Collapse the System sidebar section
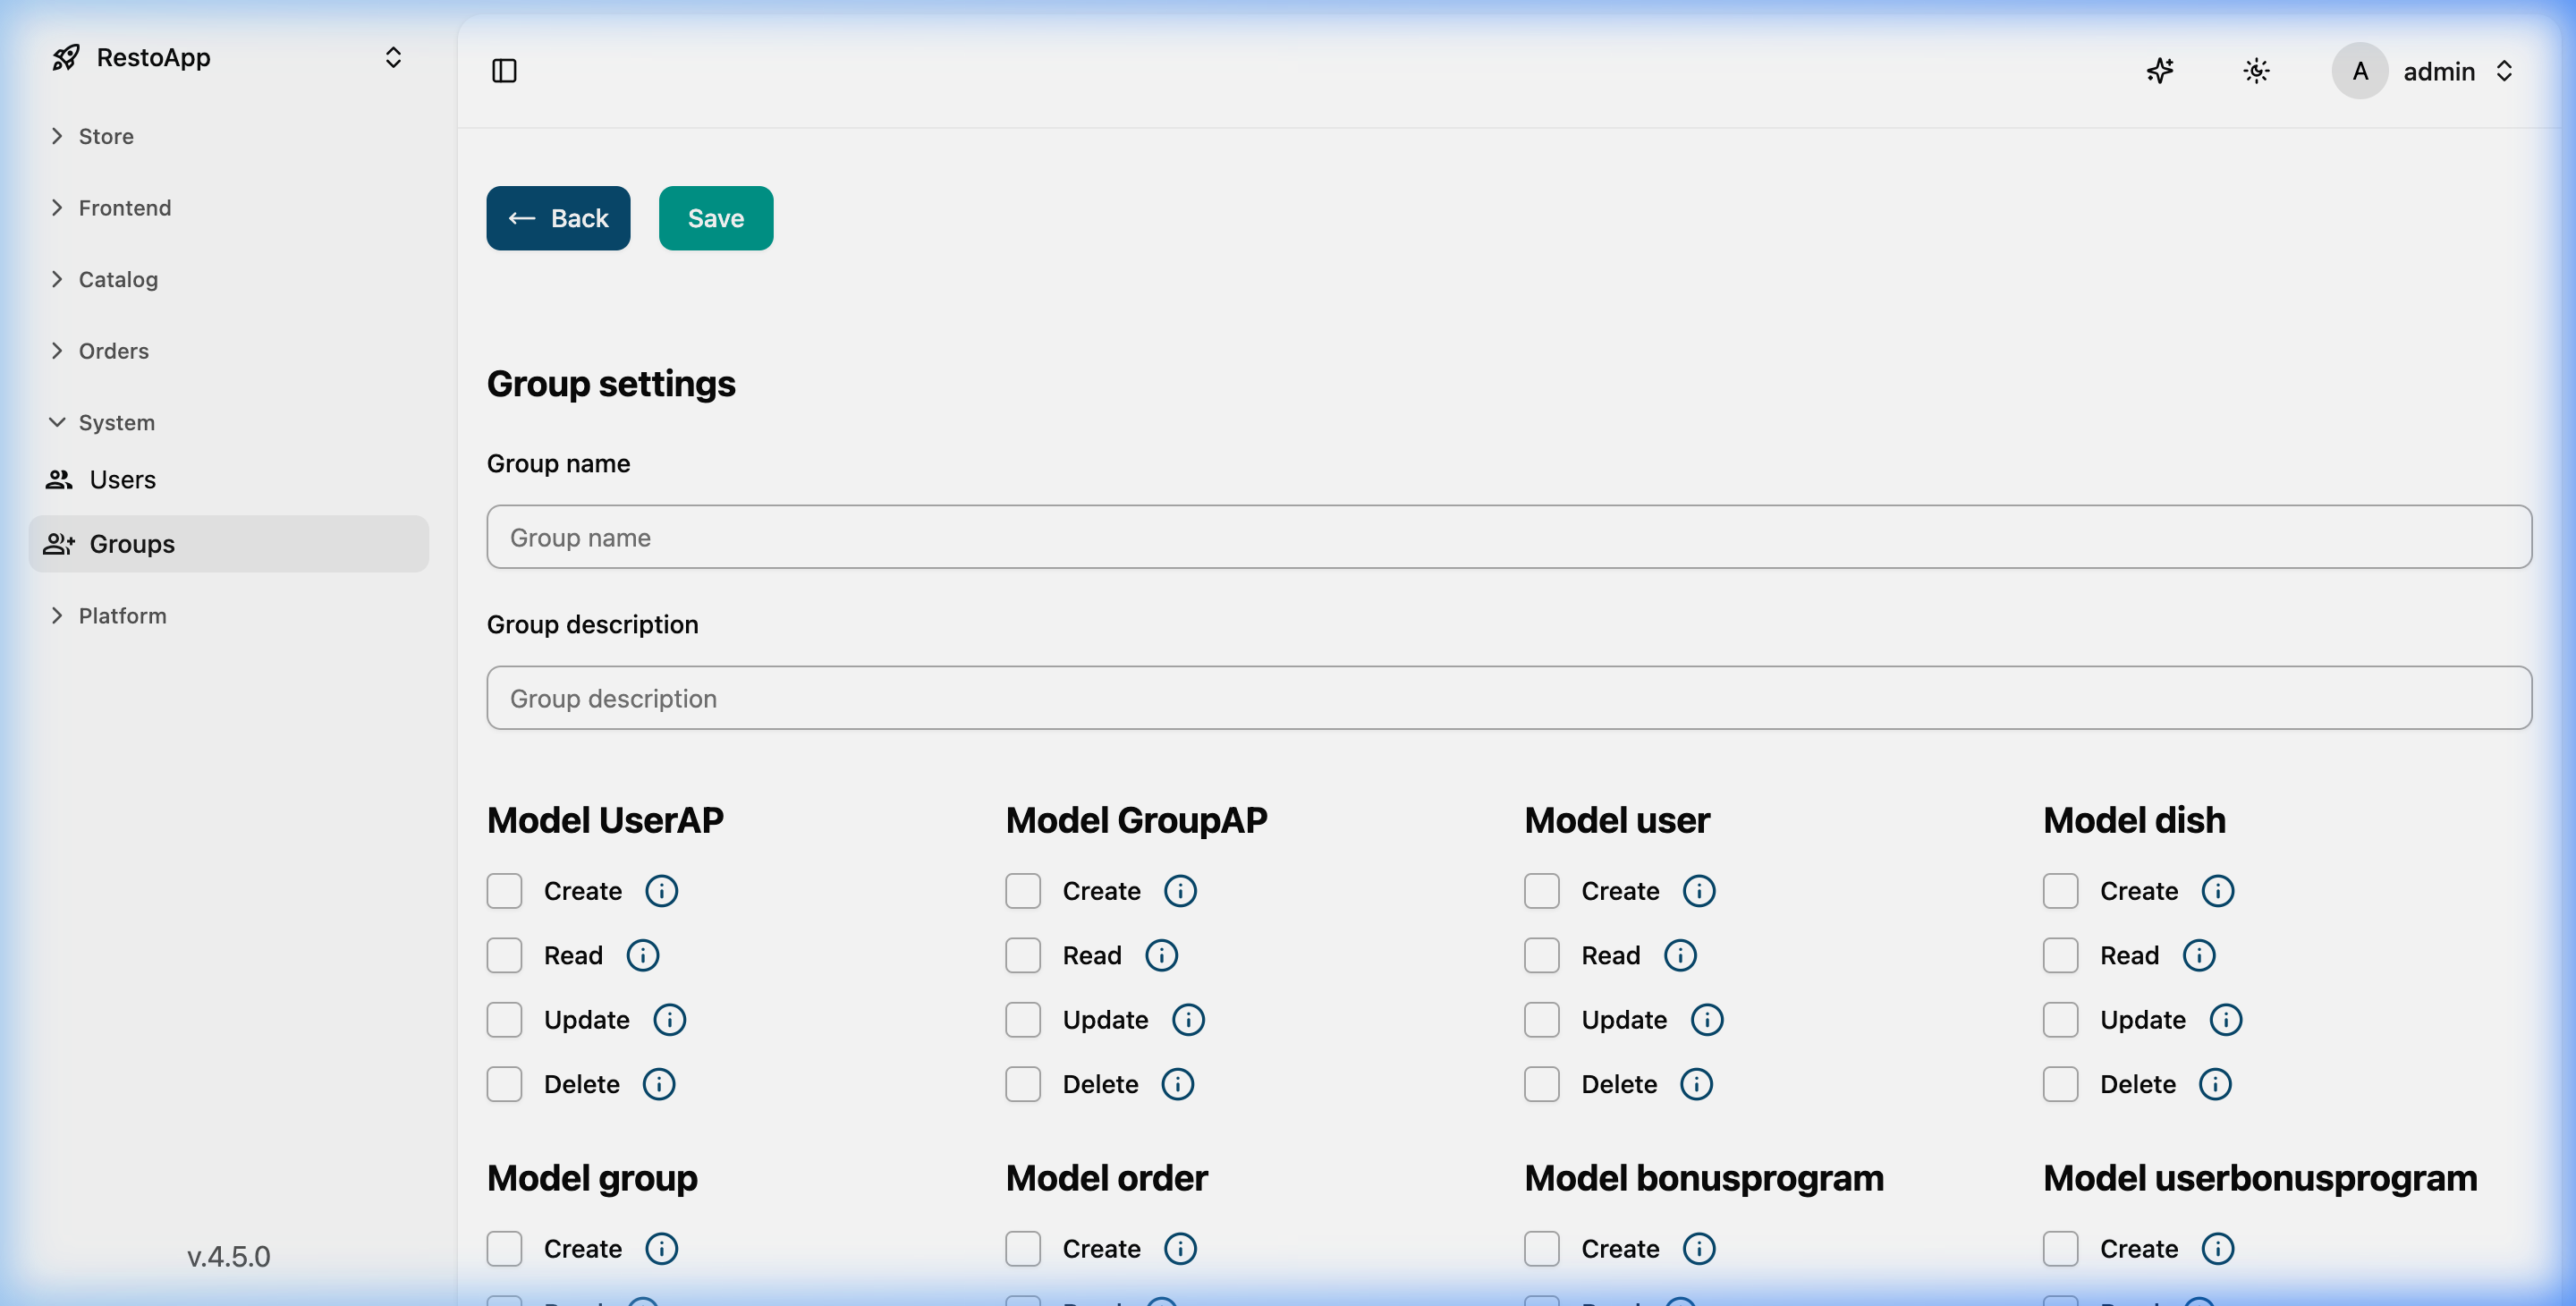This screenshot has height=1306, width=2576. pos(115,422)
